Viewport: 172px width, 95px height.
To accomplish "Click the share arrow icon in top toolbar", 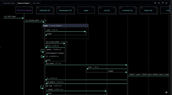I will click(155, 3).
